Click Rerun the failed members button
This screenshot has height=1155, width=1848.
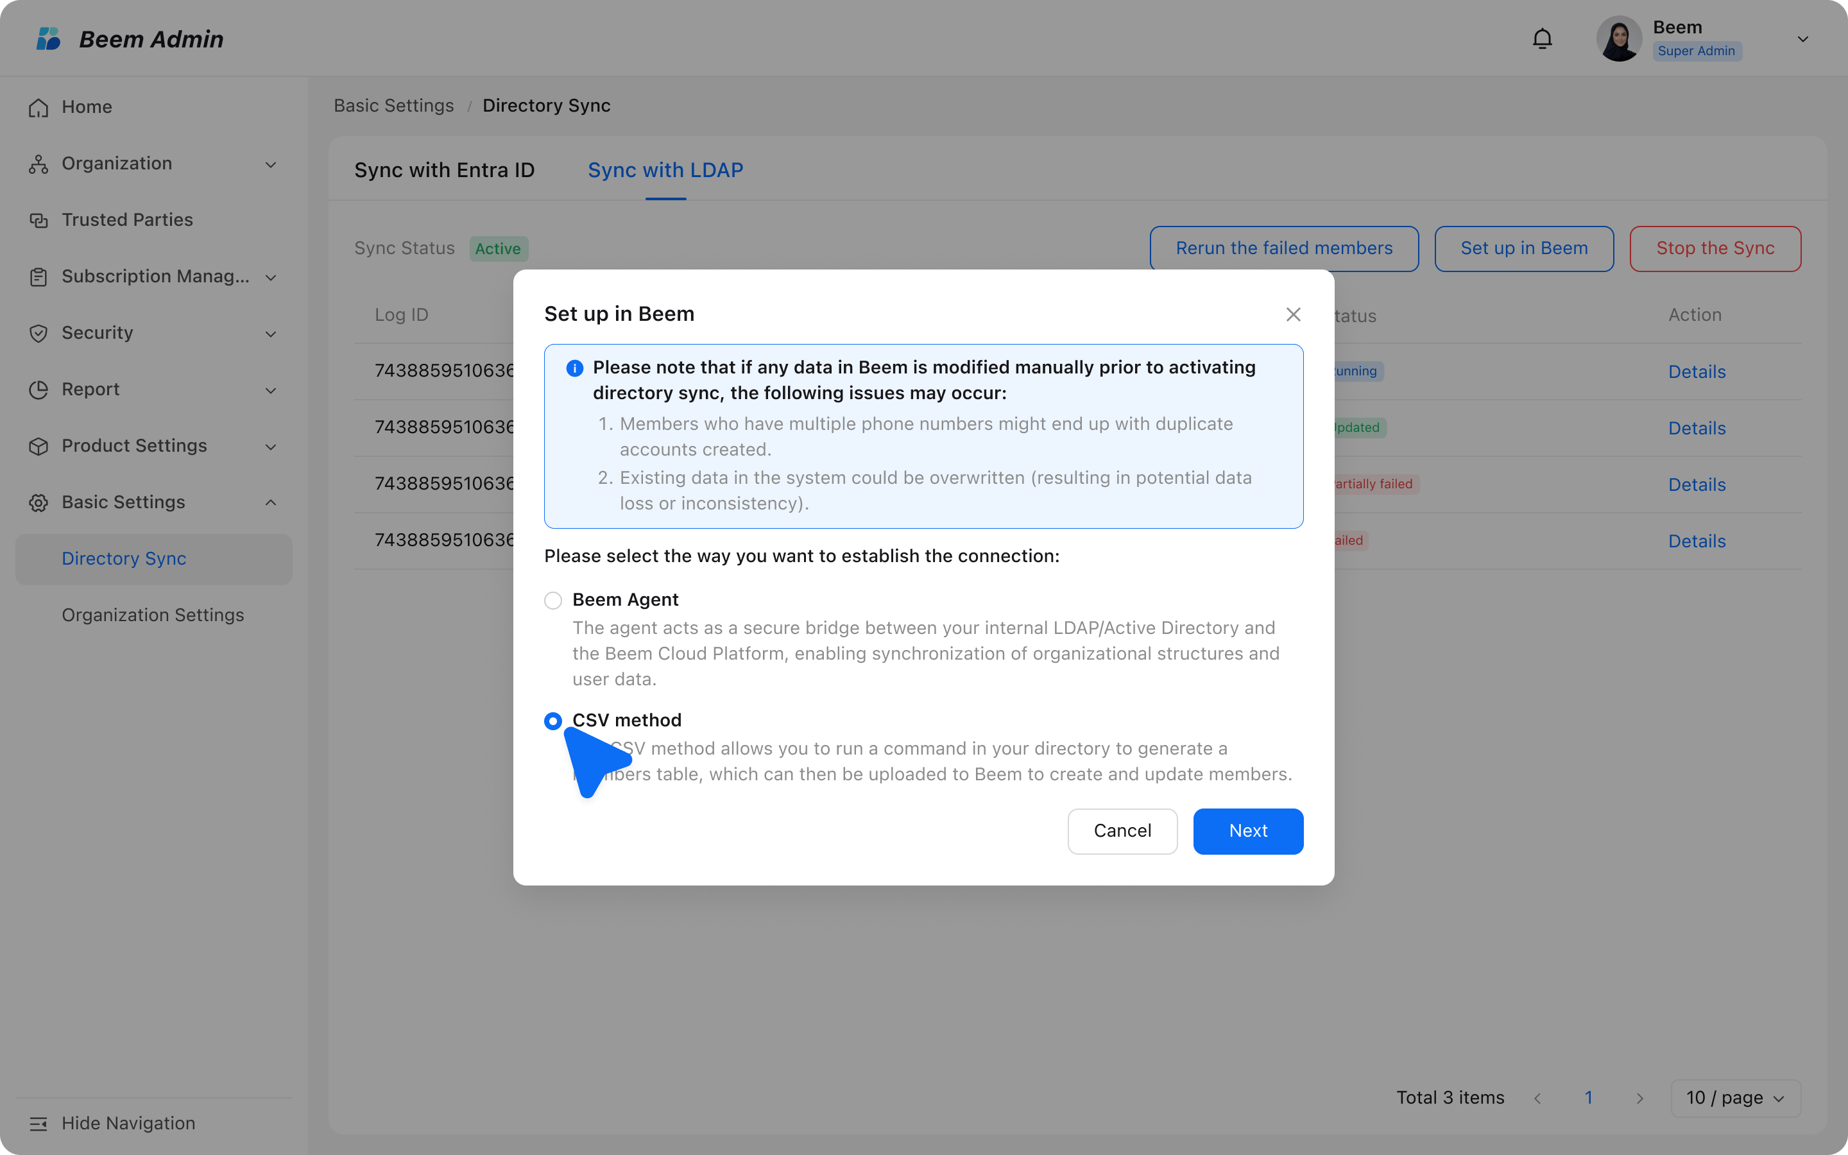[1285, 249]
